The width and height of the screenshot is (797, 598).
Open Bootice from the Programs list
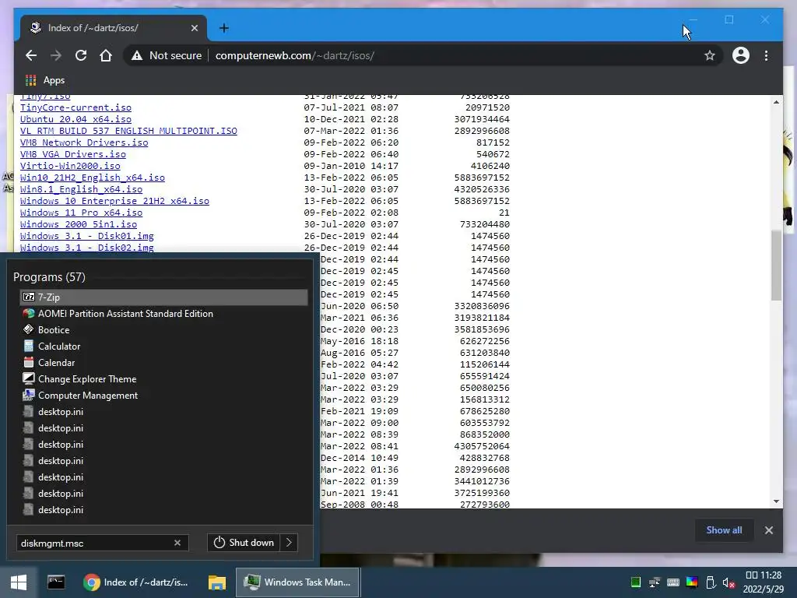(163, 329)
